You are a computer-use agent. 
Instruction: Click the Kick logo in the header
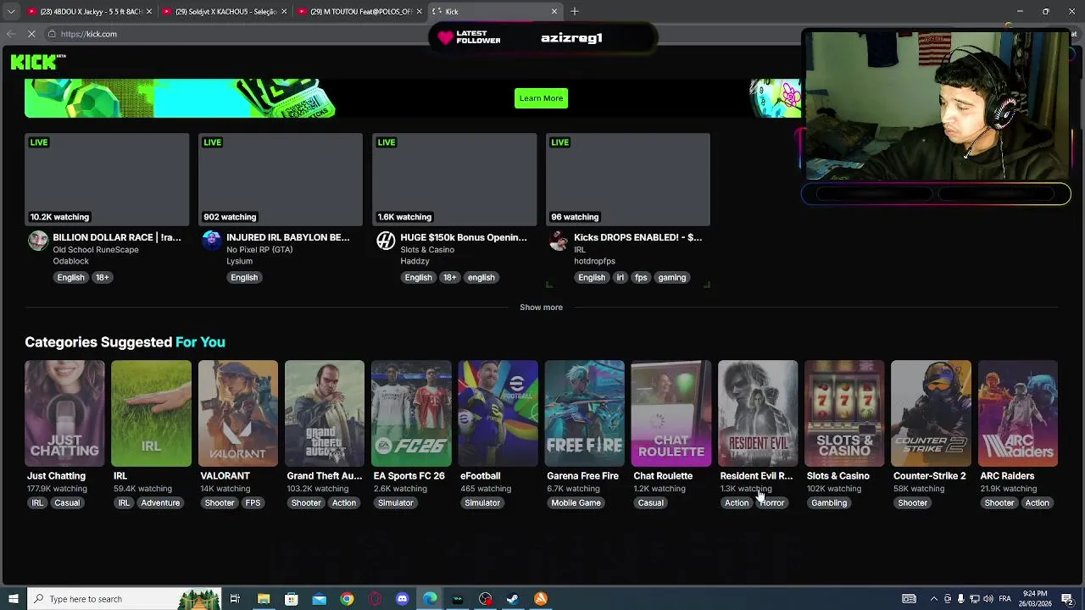pos(38,61)
